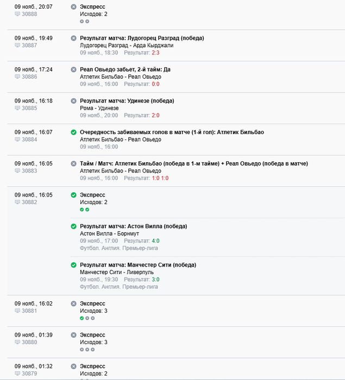Click the lost icon for Реал Овьедо забьет bet
This screenshot has height=380, width=345.
(x=73, y=69)
